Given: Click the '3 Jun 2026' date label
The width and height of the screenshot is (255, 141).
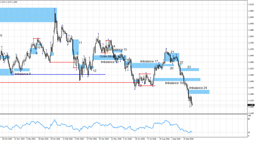Looking at the screenshot, I should 127,139.
